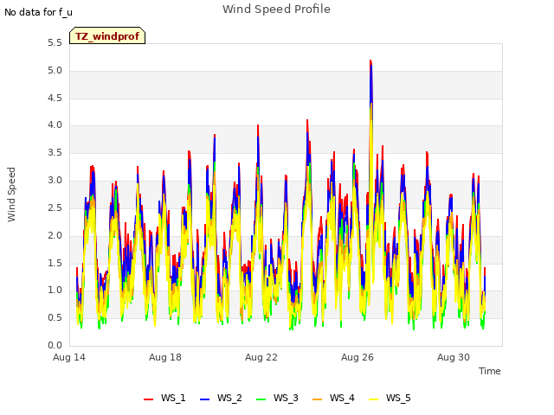Image resolution: width=554 pixels, height=415 pixels.
Task: Toggle the WS_1 legend entry
Action: [164, 398]
